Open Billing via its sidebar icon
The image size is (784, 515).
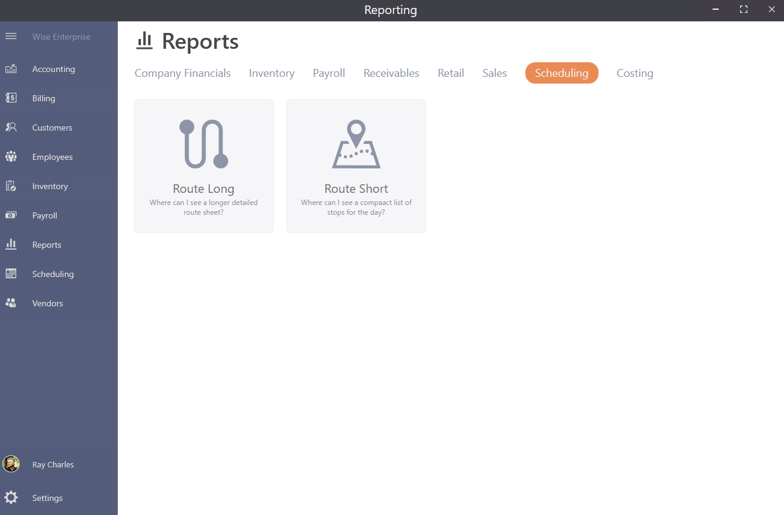click(x=11, y=98)
